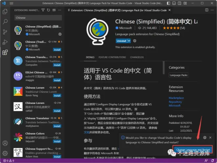The height and width of the screenshot is (163, 217).
Task: Toggle secondary side bar layout icon
Action: click(180, 3)
